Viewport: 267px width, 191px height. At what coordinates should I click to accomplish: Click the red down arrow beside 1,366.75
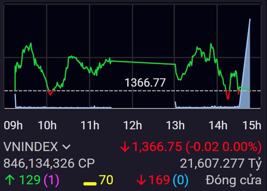[125, 147]
